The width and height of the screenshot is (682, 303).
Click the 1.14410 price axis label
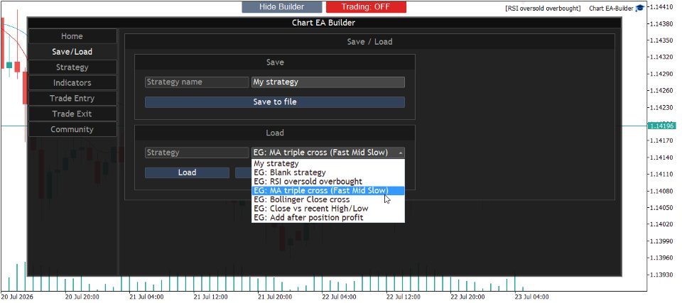tap(662, 7)
